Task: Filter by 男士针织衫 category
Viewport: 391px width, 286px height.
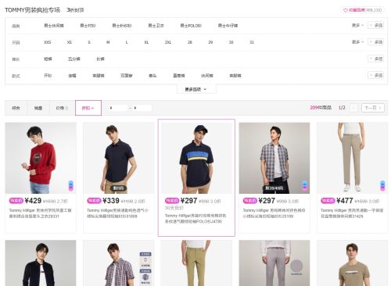Action: (122, 26)
